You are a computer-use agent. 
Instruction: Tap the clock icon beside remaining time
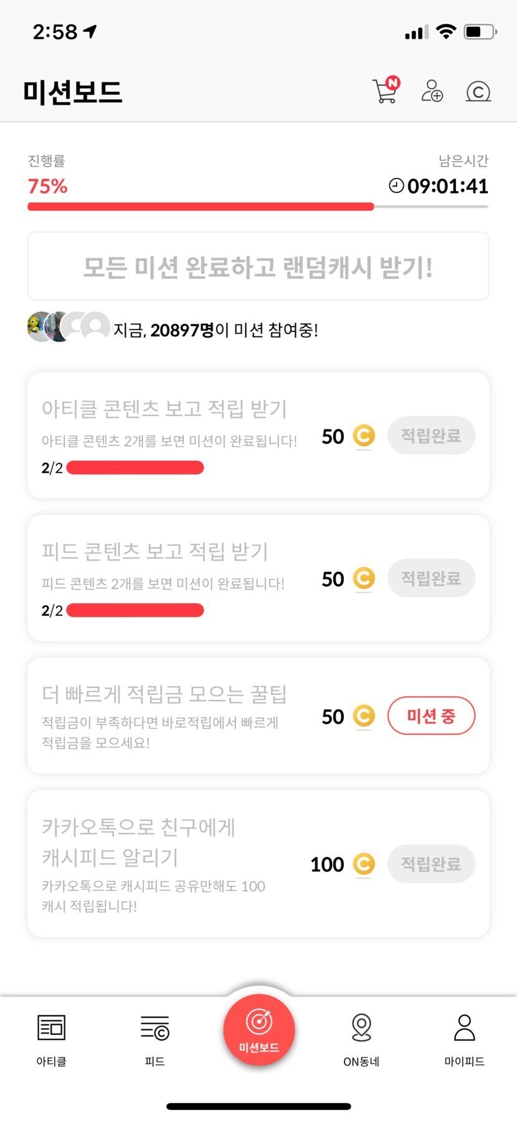coord(396,185)
